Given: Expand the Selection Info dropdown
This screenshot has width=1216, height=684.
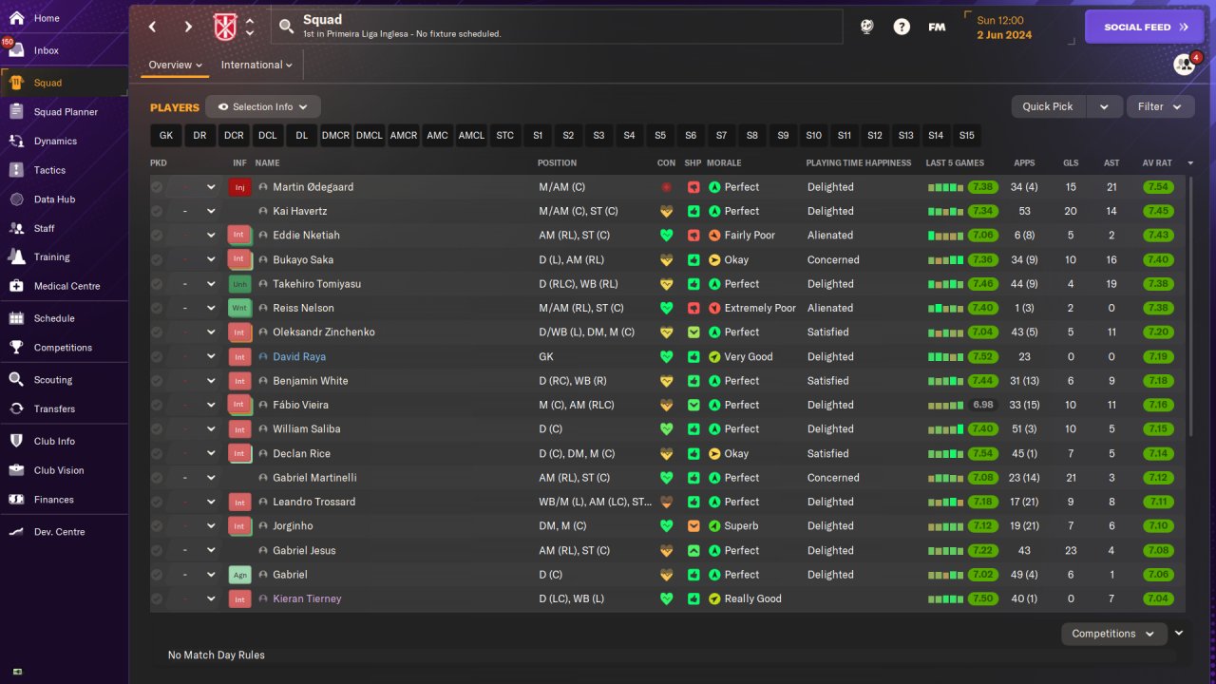Looking at the screenshot, I should 263,106.
